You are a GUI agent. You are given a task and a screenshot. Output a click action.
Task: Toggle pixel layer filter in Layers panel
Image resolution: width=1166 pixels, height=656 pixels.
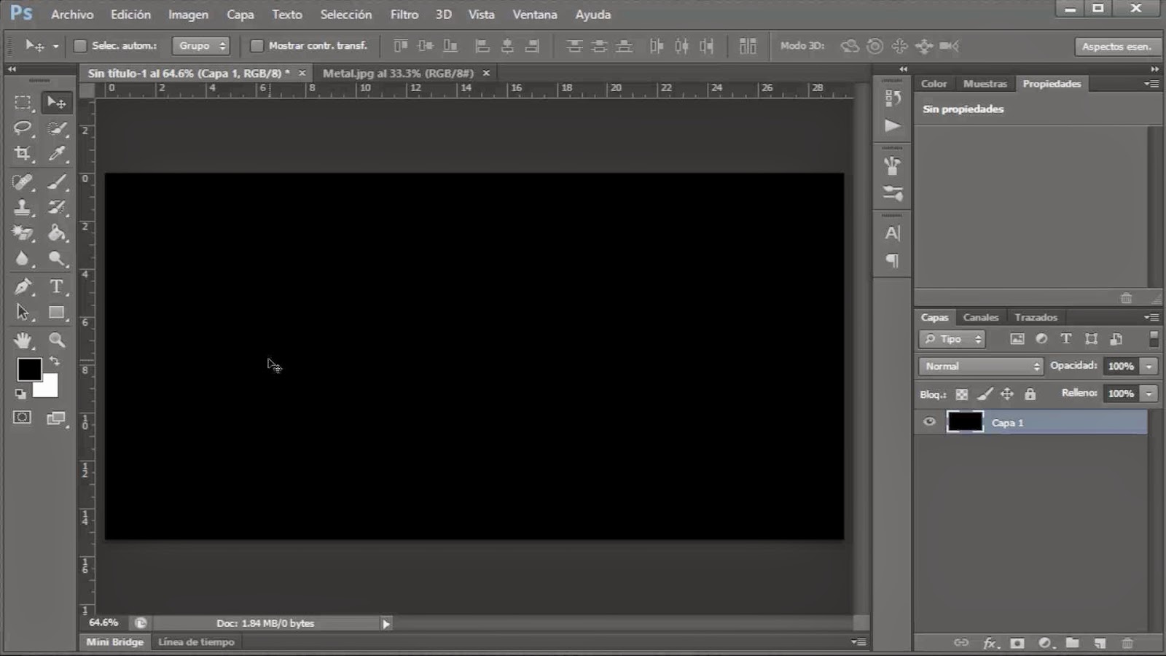[1017, 339]
